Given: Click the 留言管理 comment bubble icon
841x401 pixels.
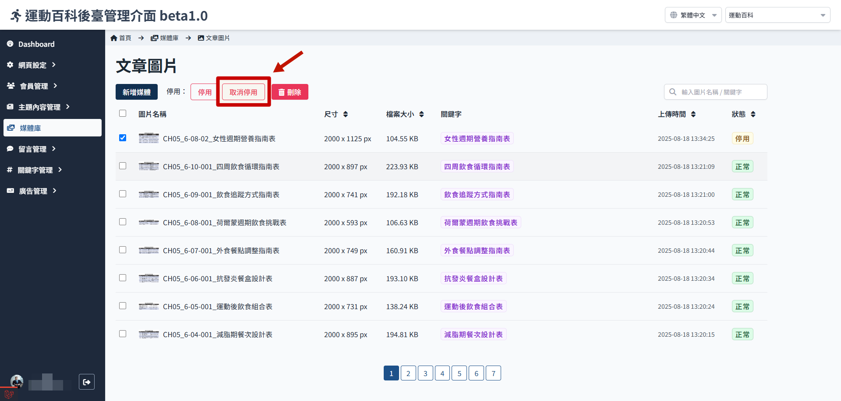Looking at the screenshot, I should [10, 149].
